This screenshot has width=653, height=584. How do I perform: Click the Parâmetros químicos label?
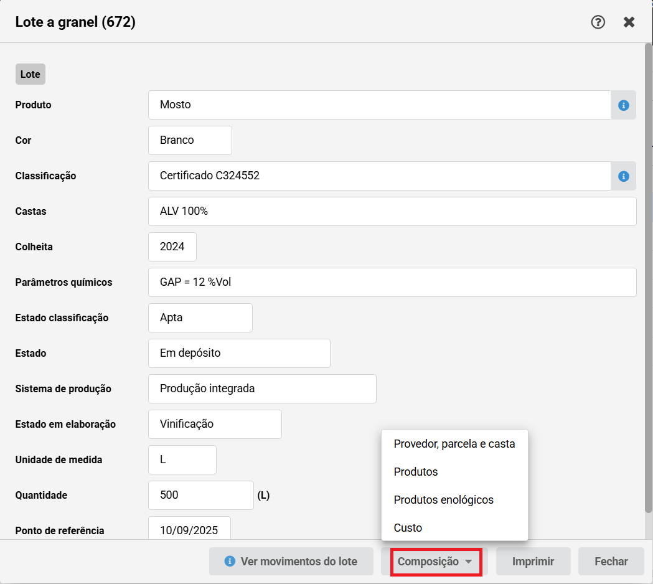(63, 283)
